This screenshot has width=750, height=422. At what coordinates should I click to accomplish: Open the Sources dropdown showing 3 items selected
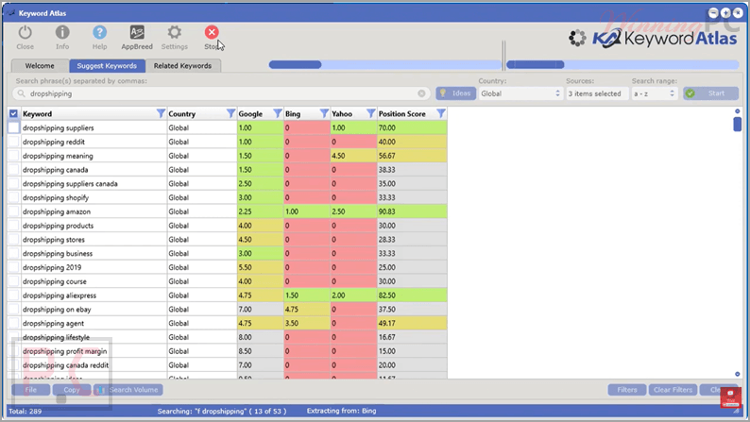click(596, 93)
